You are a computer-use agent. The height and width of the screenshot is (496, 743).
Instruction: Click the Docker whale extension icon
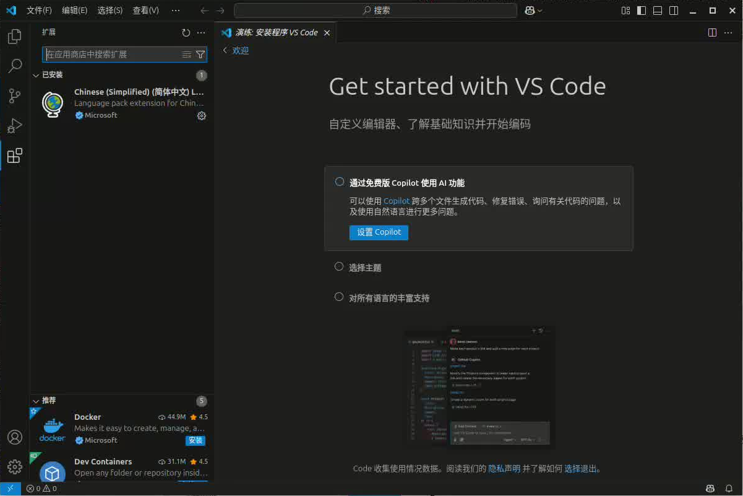[53, 429]
